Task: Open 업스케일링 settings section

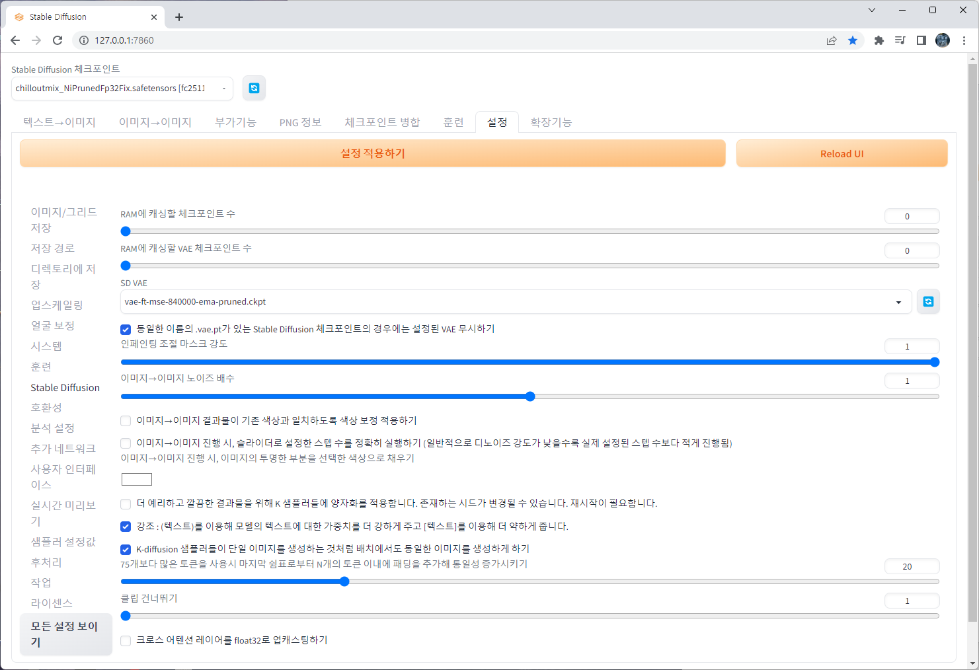Action: click(x=57, y=305)
